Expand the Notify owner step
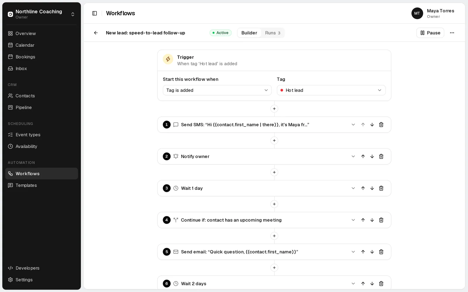 [x=353, y=157]
